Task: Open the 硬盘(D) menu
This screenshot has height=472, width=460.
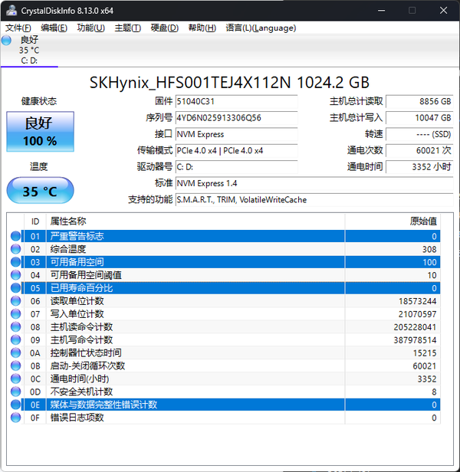Action: pyautogui.click(x=165, y=28)
